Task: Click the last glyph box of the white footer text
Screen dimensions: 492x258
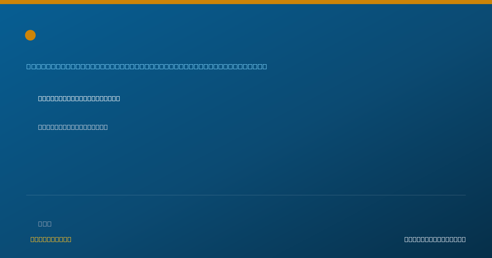Action: (464, 239)
